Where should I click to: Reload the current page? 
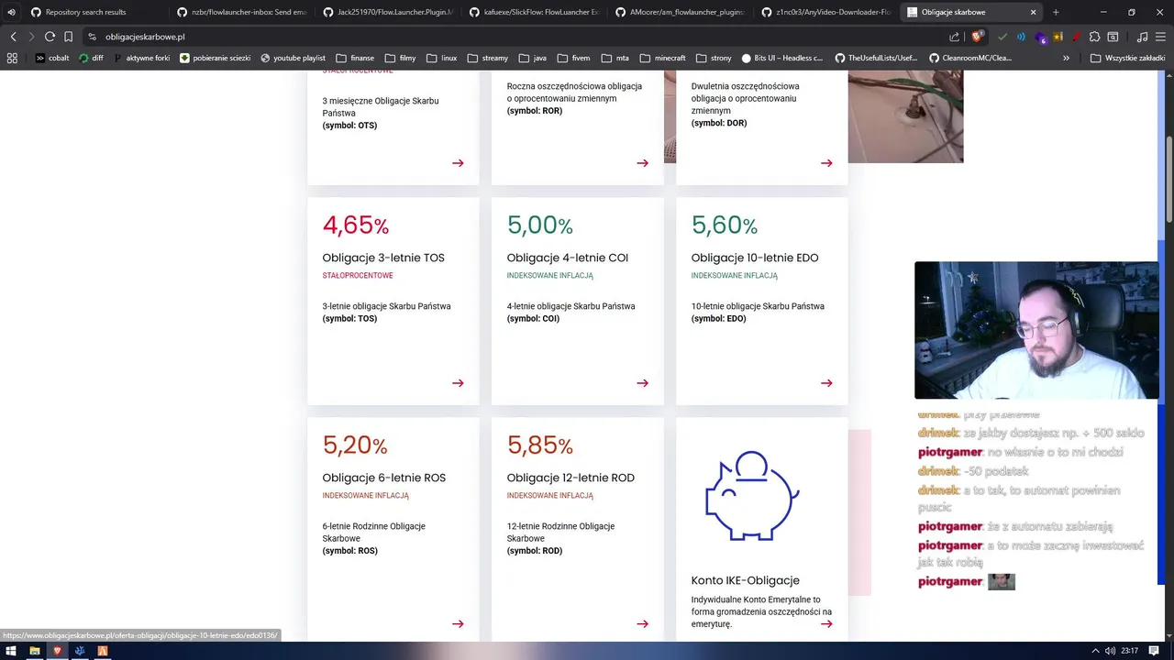(x=50, y=37)
